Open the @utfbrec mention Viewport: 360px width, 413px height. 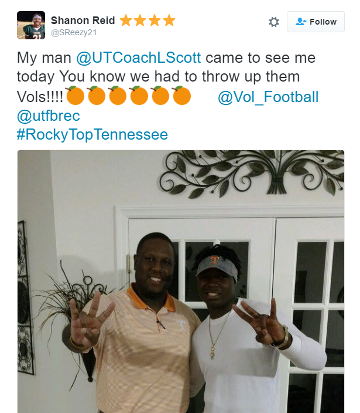[x=49, y=116]
